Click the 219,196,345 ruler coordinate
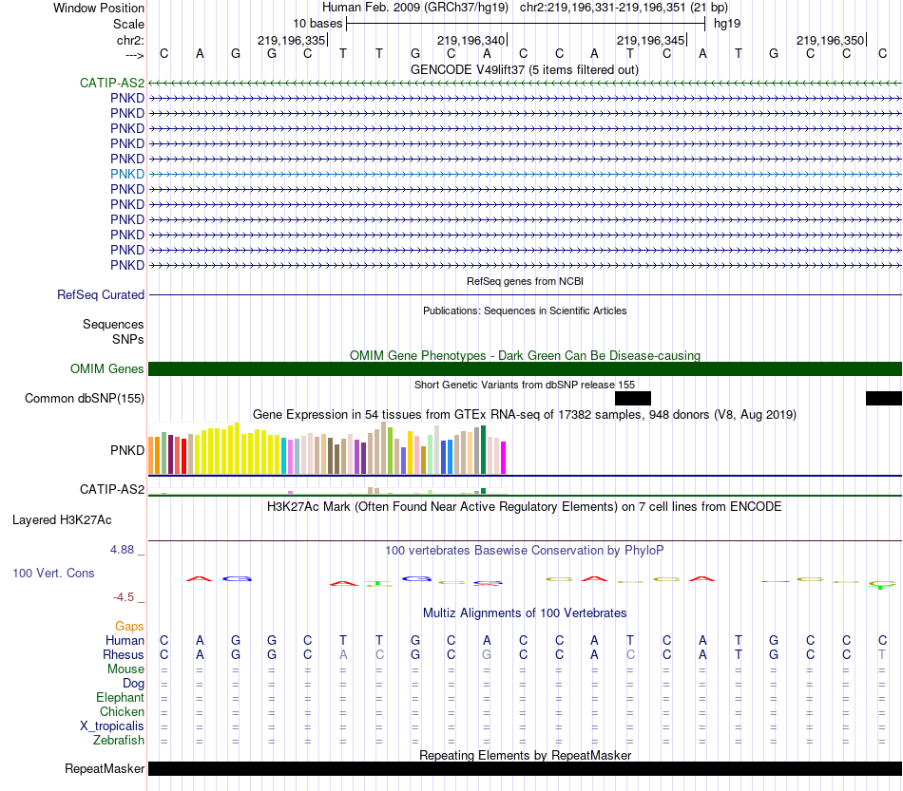 click(x=651, y=40)
